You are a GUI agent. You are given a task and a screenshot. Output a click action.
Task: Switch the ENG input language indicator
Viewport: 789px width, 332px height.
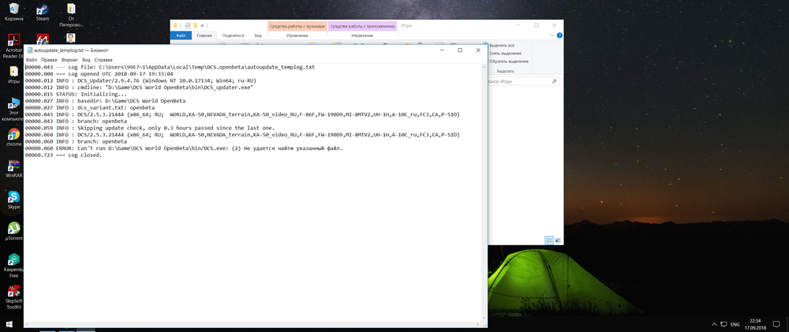[x=735, y=324]
